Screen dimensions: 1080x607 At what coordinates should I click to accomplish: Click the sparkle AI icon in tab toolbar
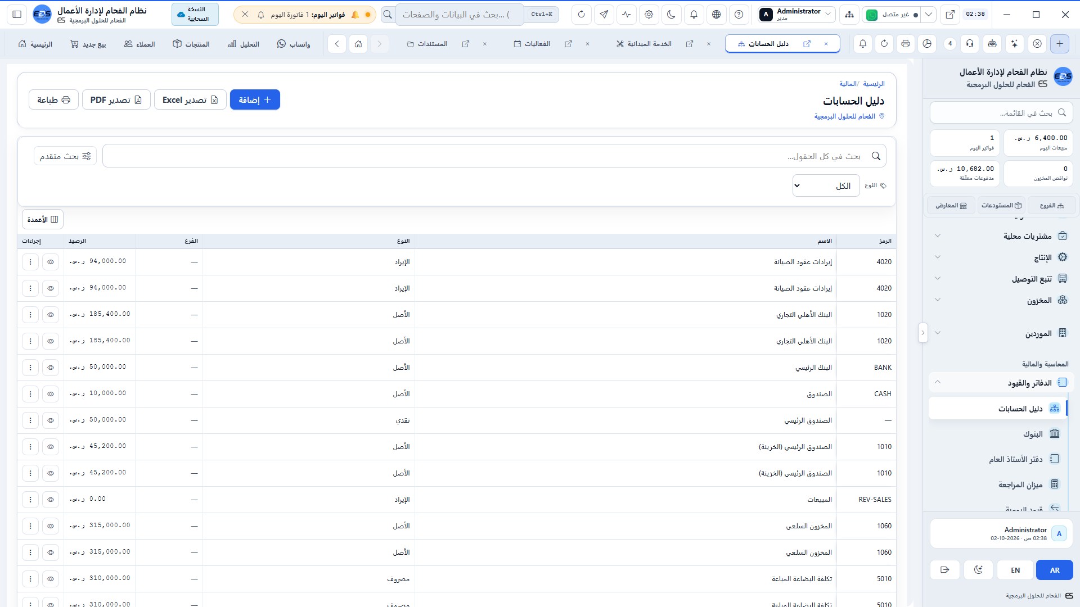tap(1015, 44)
